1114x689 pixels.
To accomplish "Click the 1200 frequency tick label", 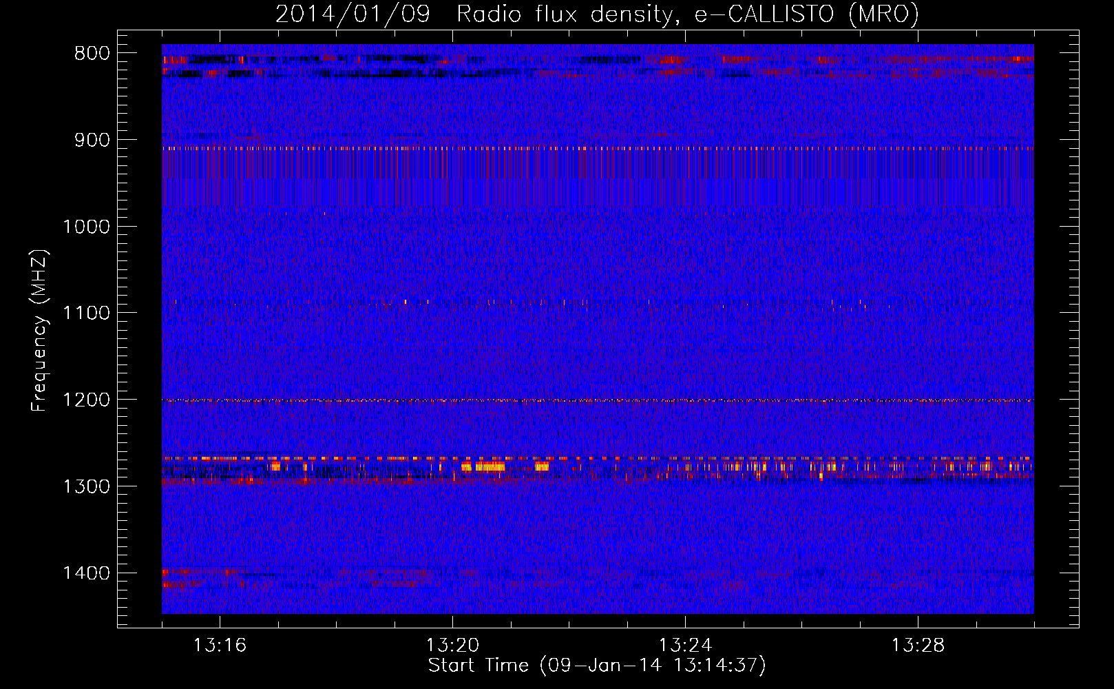I will 86,400.
